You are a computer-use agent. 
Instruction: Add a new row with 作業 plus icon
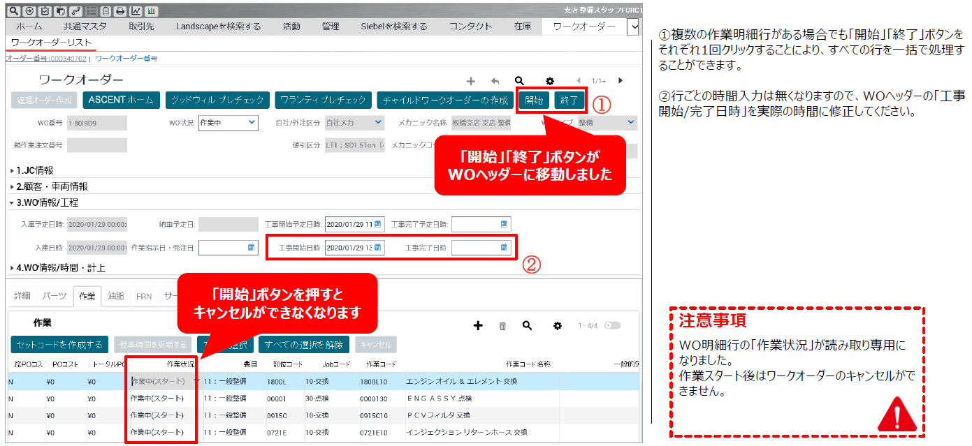click(x=479, y=326)
